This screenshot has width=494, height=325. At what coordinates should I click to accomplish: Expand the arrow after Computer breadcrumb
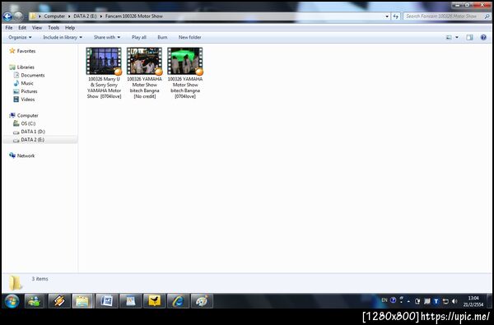(x=69, y=16)
